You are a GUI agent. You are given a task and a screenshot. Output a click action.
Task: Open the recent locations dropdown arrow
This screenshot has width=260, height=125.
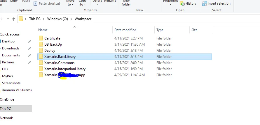click(x=8, y=19)
